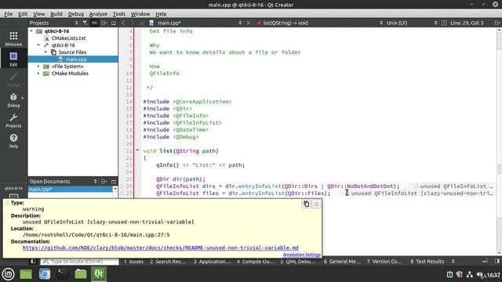
Task: Open the Linux Mint start menu
Action: [x=8, y=274]
